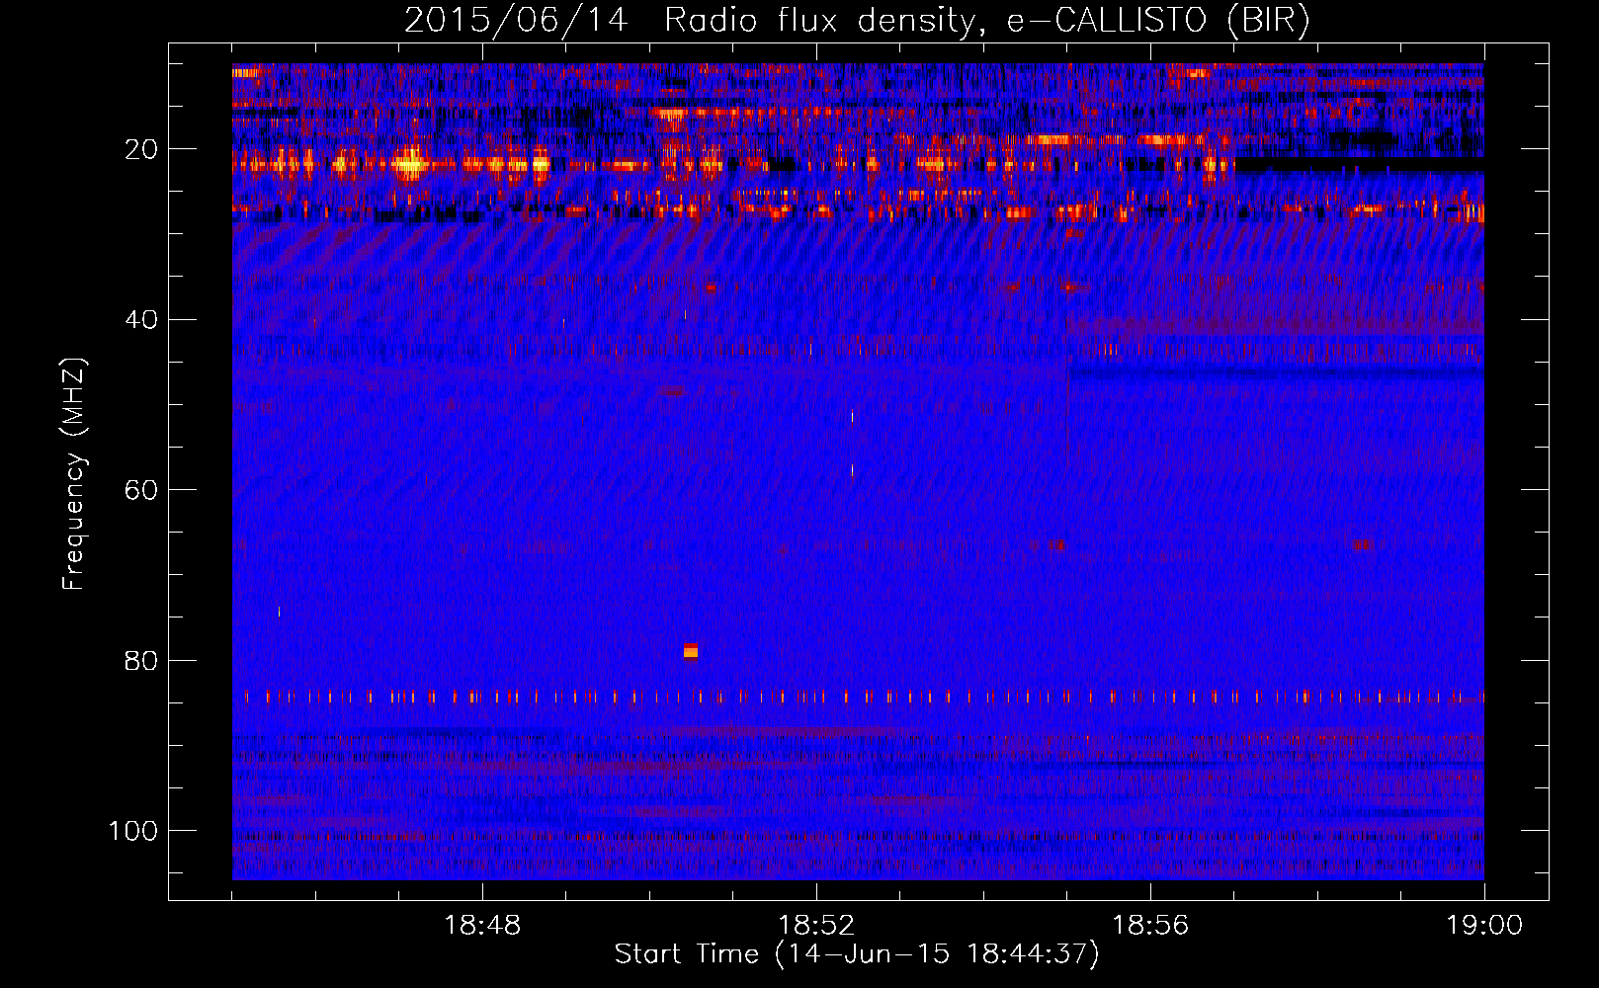Click the 40 frequency tick label
This screenshot has height=988, width=1599.
[141, 319]
